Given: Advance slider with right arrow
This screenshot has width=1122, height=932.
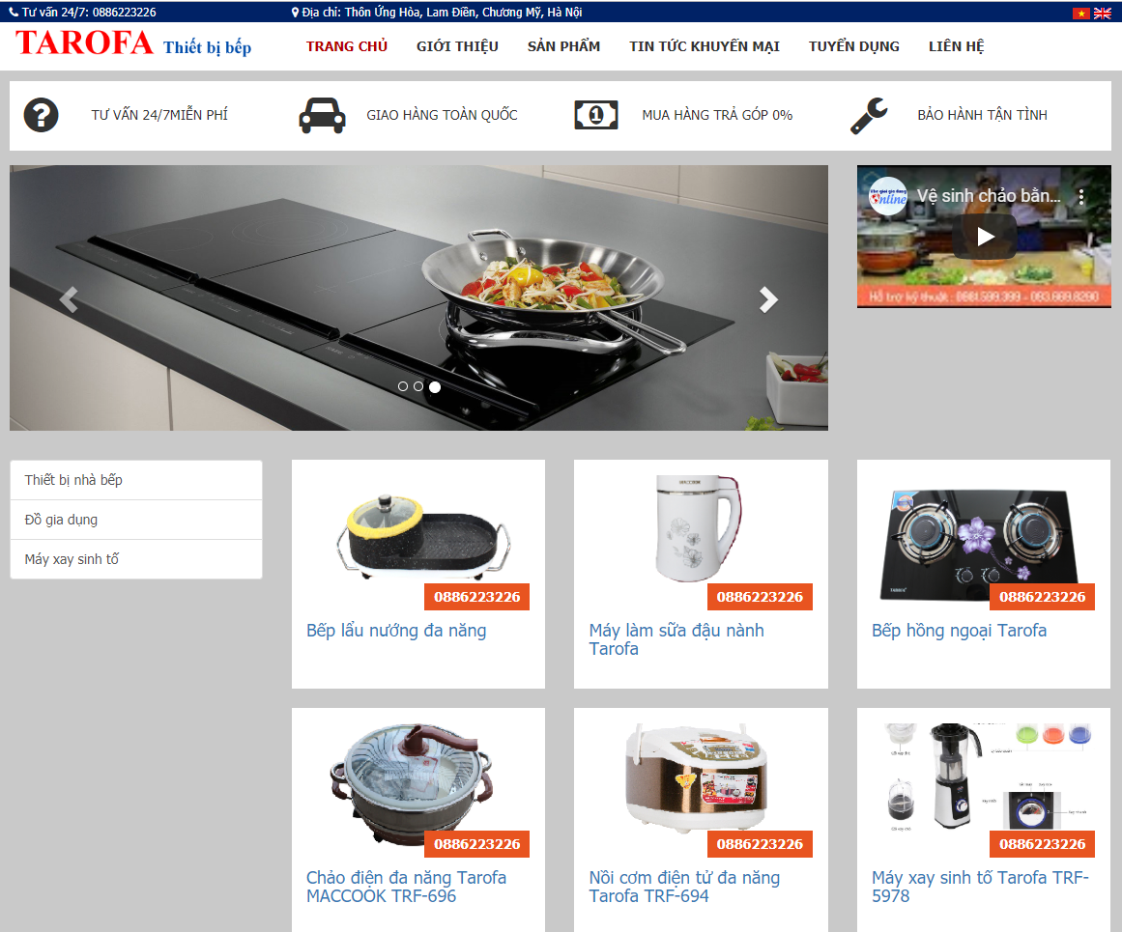Looking at the screenshot, I should coord(767,299).
